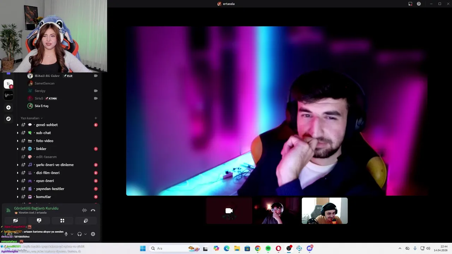Open the soundboard button
This screenshot has width=452, height=254.
coord(86,220)
